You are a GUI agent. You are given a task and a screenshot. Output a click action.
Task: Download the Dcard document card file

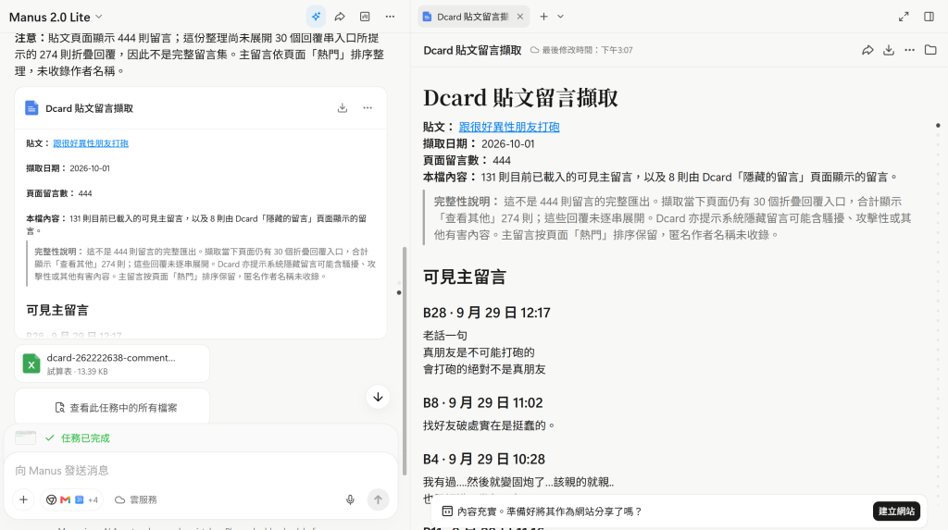(x=343, y=108)
